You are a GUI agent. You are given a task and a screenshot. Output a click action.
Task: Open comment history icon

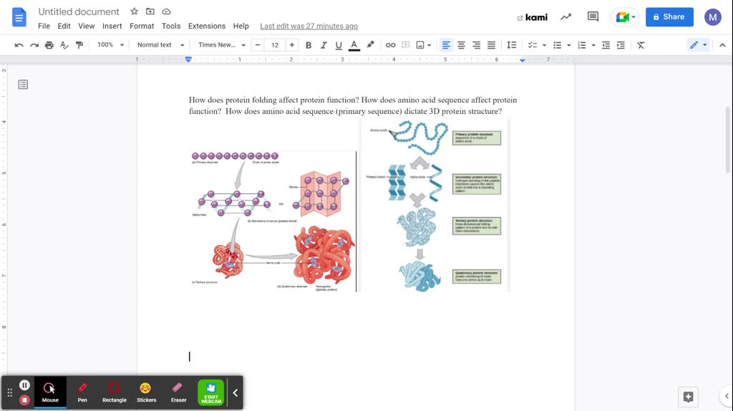[593, 17]
